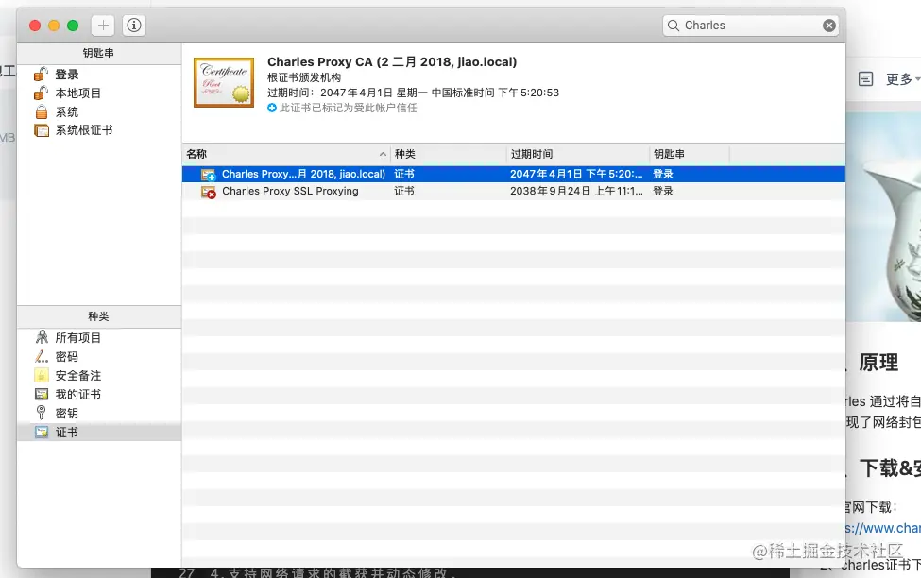Show the 我的证书 category
The width and height of the screenshot is (921, 578).
pos(78,394)
